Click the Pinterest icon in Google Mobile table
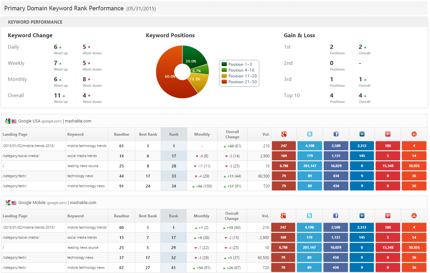430x273 pixels. pos(388,216)
